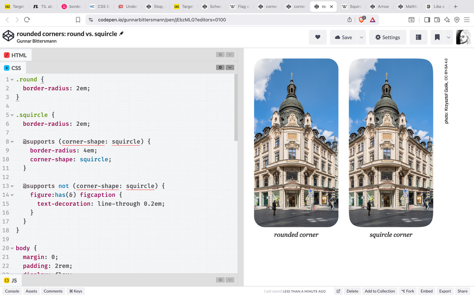Open the Brave Wallet icon
The image size is (474, 296).
[x=437, y=20]
